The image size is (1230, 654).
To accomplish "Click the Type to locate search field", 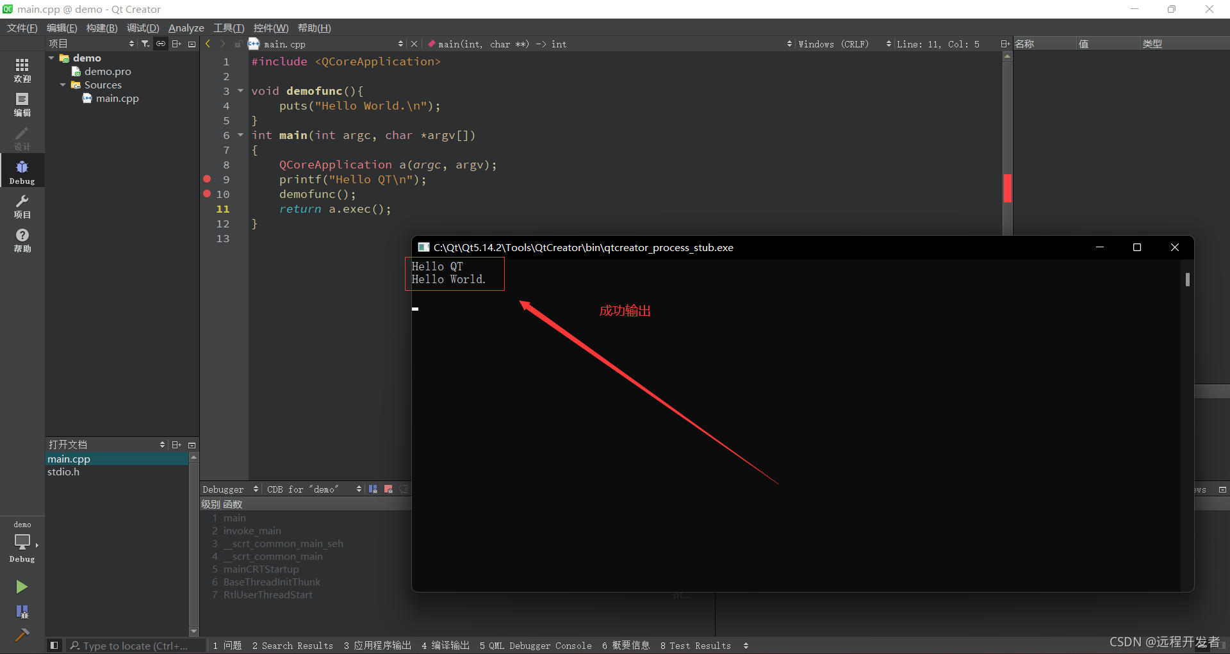I will pos(136,646).
